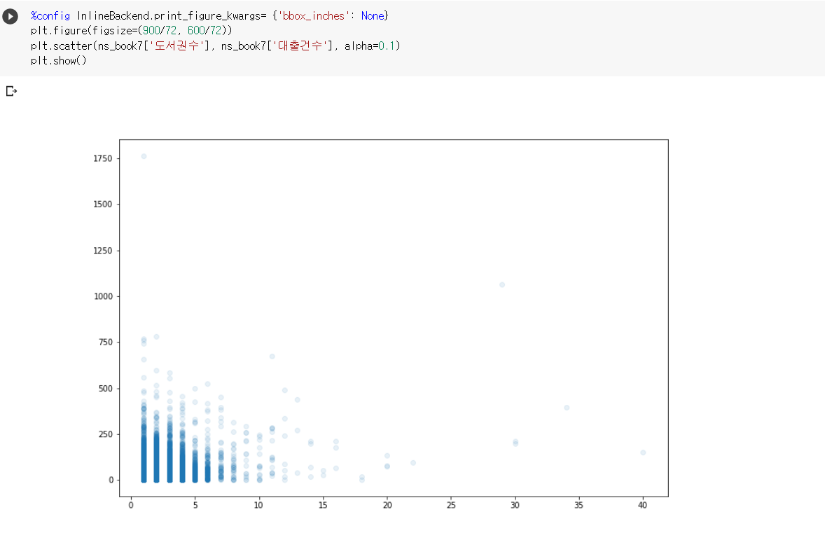825x533 pixels.
Task: Click the plt.show() code line
Action: point(58,60)
